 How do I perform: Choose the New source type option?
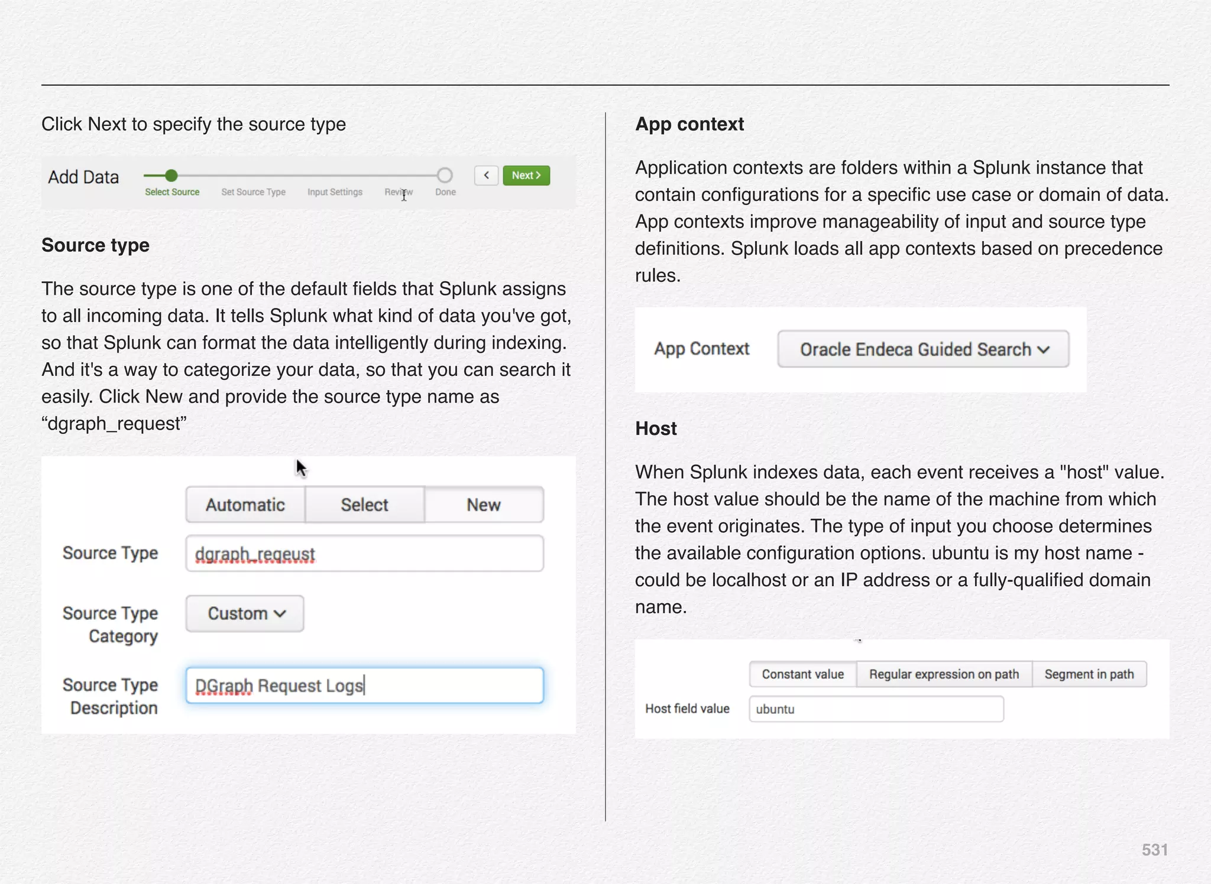coord(484,505)
